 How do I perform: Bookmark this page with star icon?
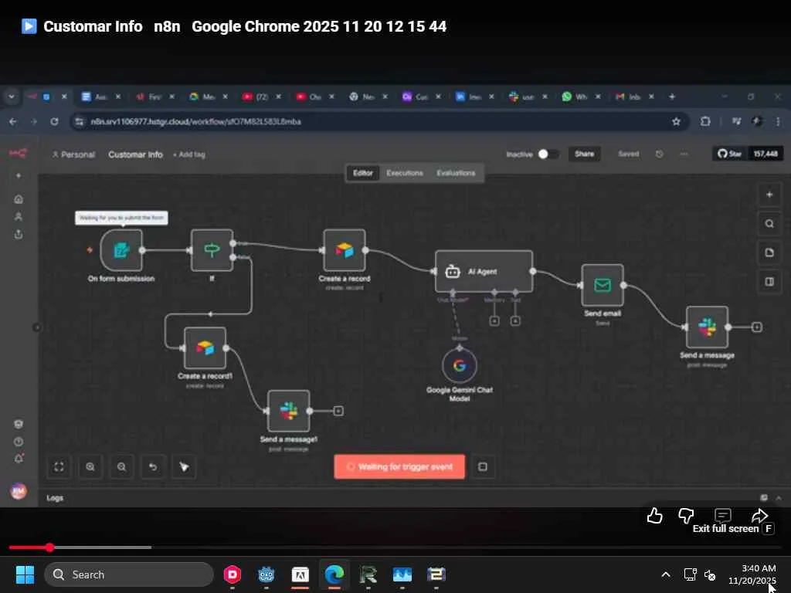676,121
